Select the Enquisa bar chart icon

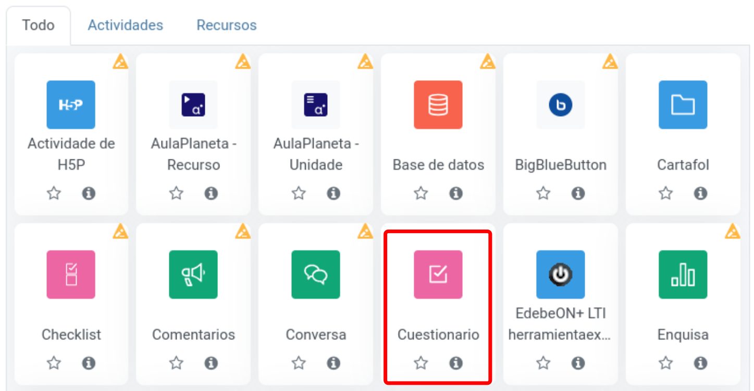tap(683, 274)
